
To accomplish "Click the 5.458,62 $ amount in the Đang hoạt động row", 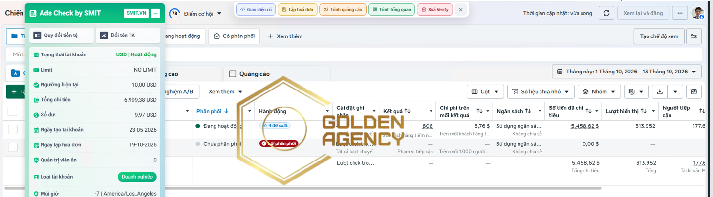I will [585, 126].
